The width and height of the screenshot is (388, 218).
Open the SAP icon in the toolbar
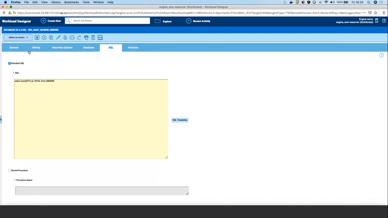point(100,37)
